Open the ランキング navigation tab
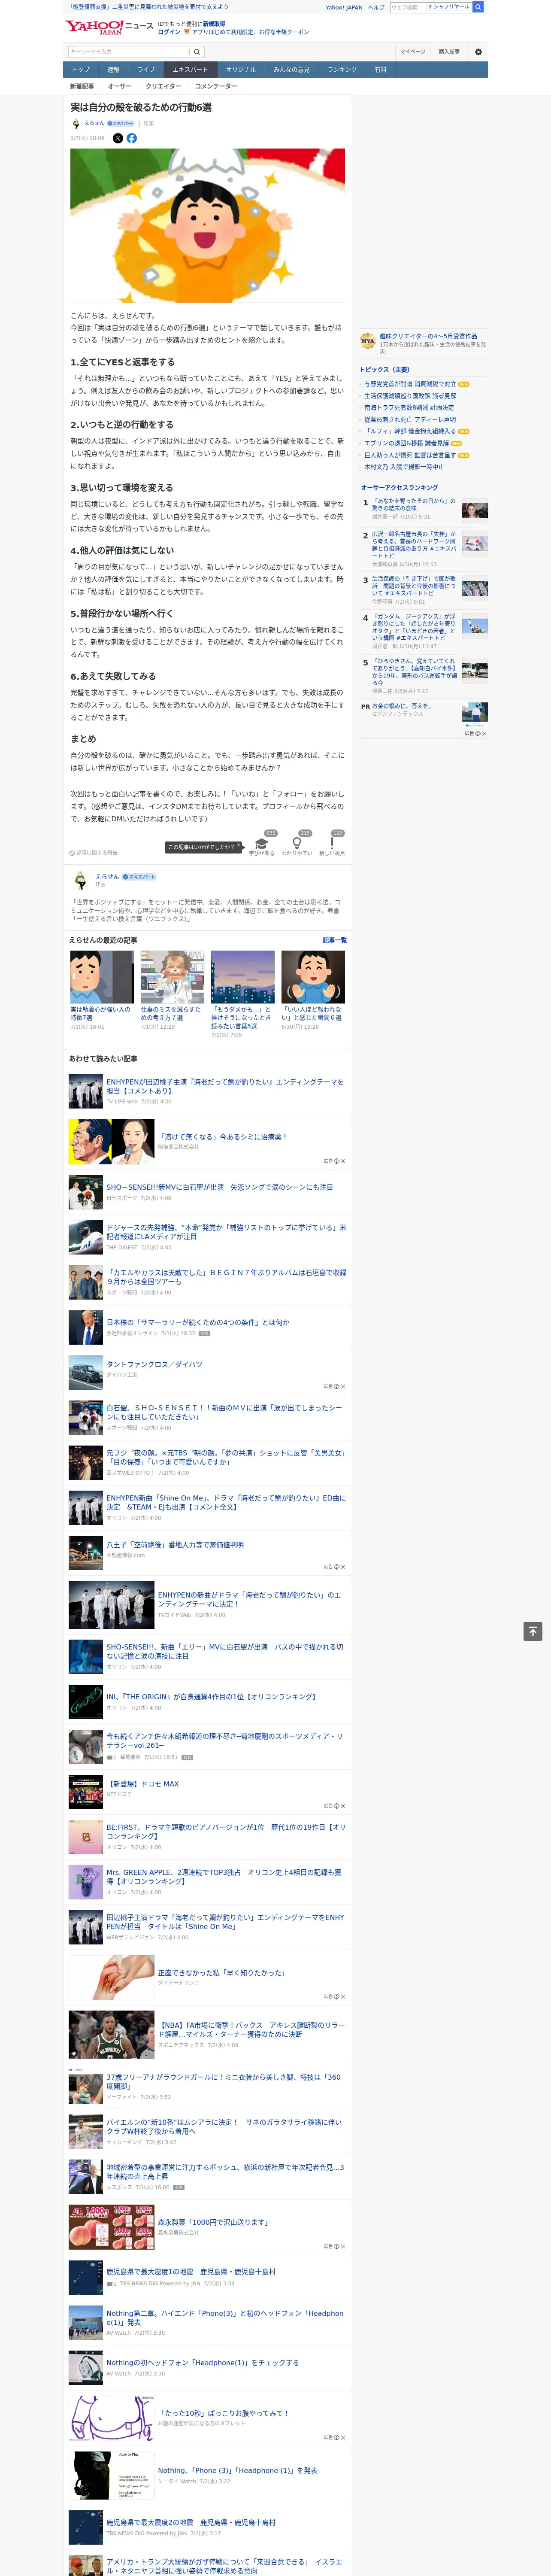This screenshot has width=551, height=2576. tap(342, 70)
